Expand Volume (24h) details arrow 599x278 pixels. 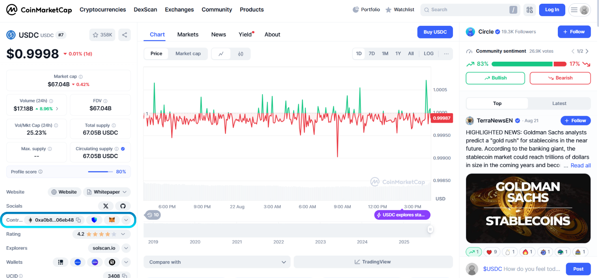(x=57, y=109)
